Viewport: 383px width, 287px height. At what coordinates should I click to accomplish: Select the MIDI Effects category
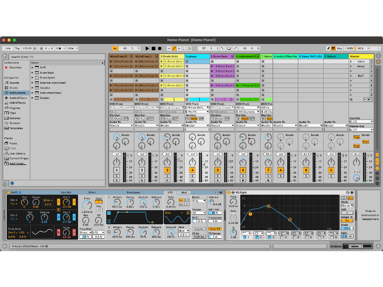tap(17, 103)
